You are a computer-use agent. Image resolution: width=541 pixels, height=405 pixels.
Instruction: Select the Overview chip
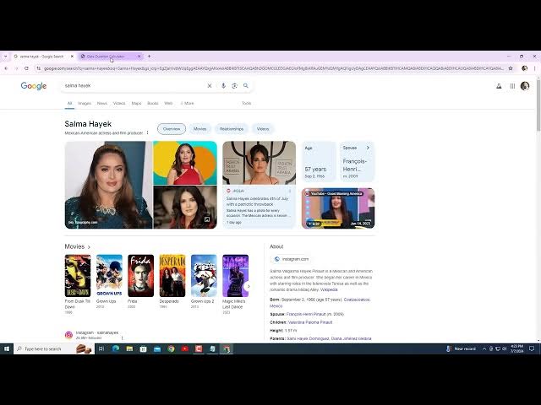tap(172, 129)
